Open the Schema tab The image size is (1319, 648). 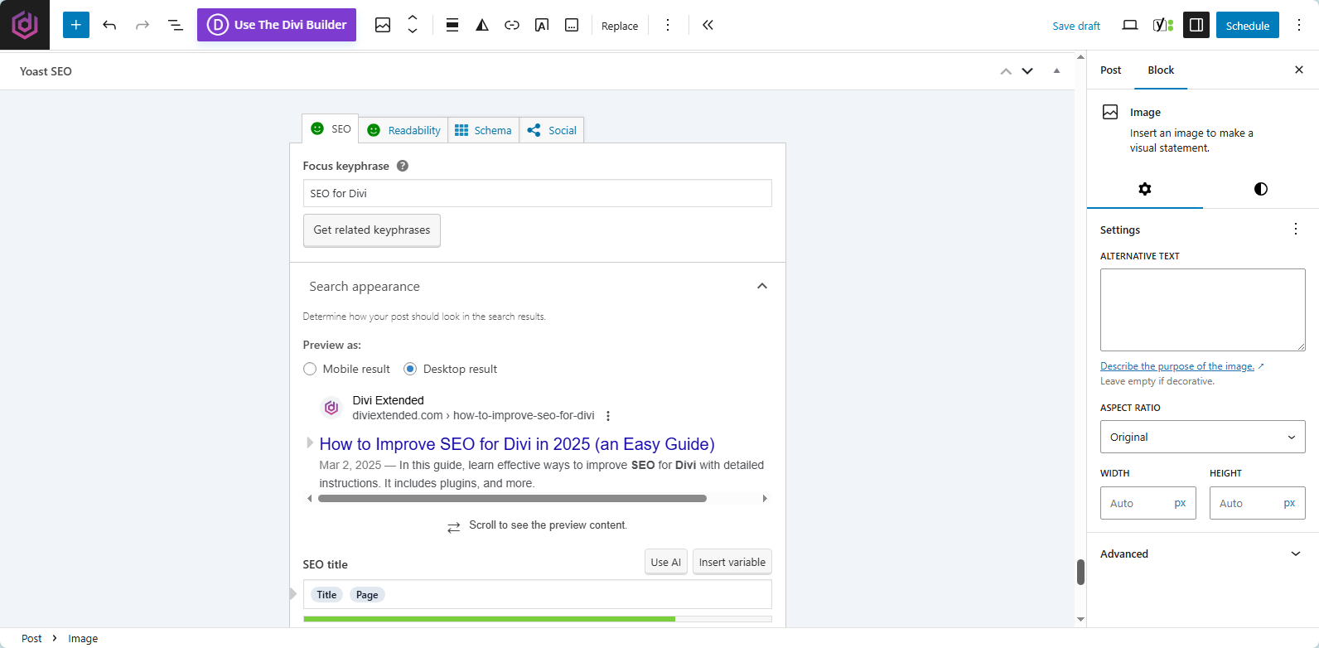pos(484,130)
